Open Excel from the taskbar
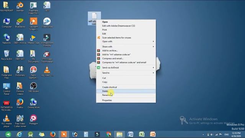 (142, 134)
